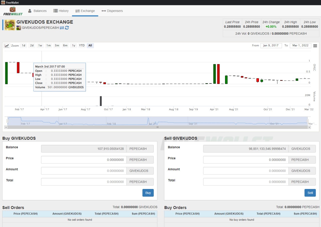Set chart zoom to 1d
This screenshot has width=321, height=227.
click(x=24, y=45)
